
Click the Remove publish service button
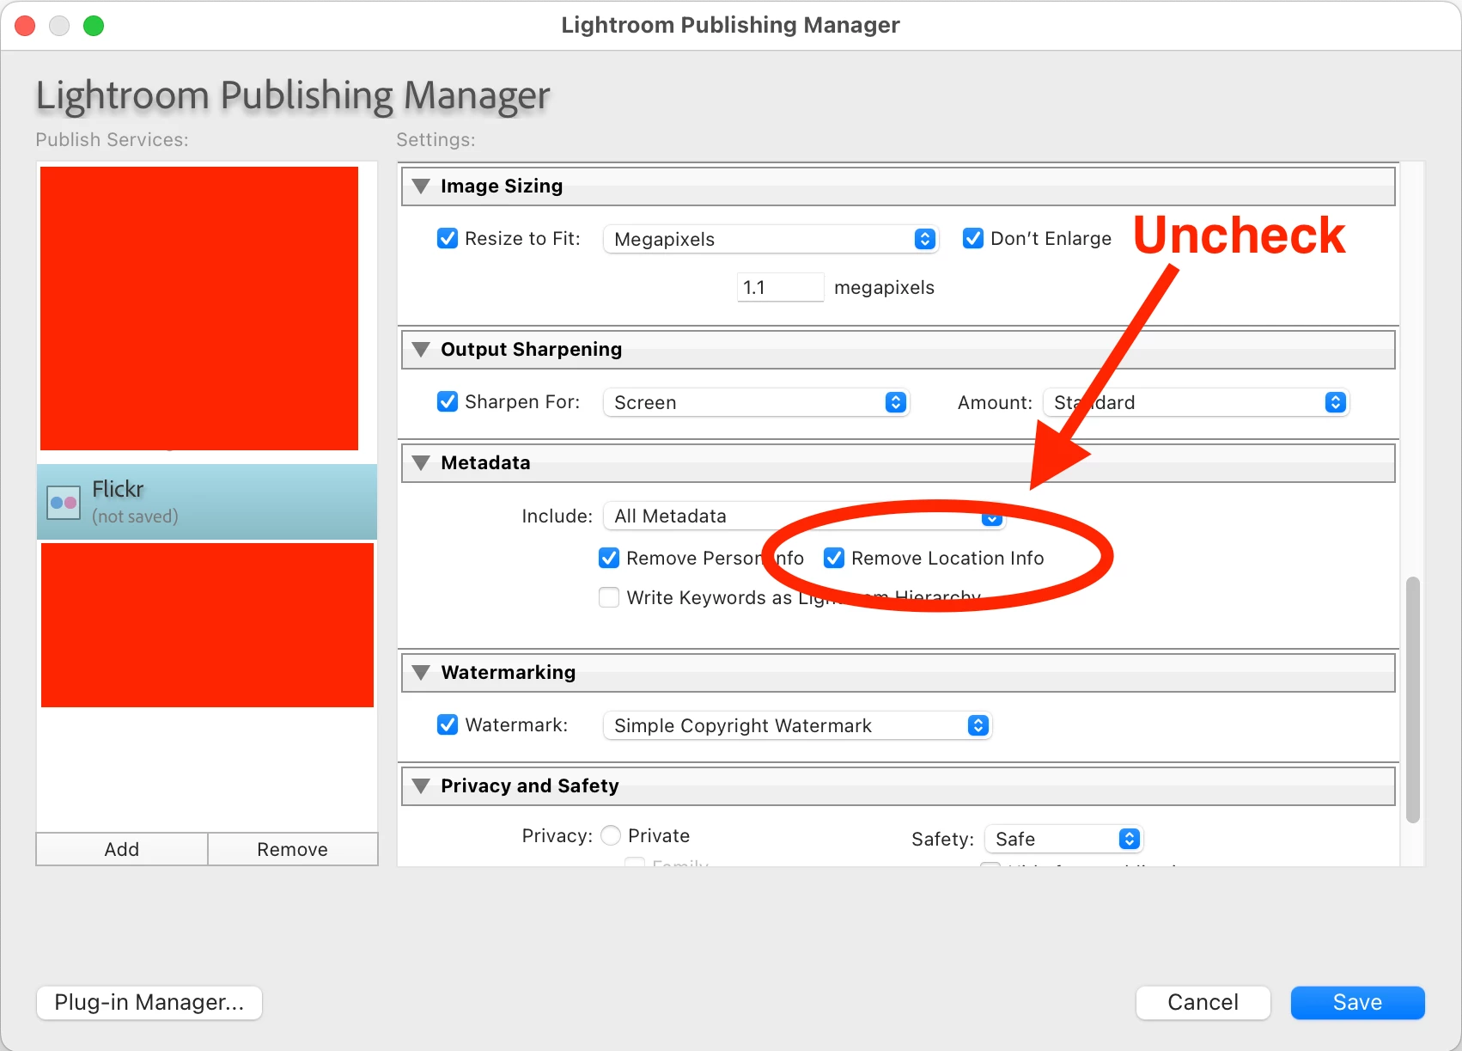(292, 849)
